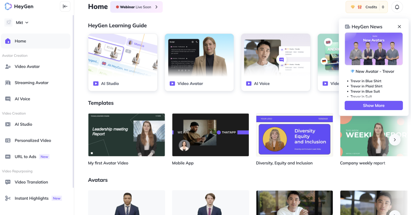Click the Video Translation sidebar icon
Viewport: 411px width, 215px height.
click(8, 182)
